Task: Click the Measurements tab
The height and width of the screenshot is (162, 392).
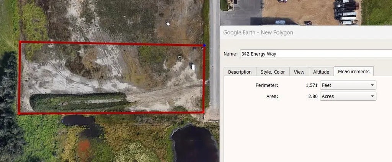Action: pyautogui.click(x=353, y=71)
